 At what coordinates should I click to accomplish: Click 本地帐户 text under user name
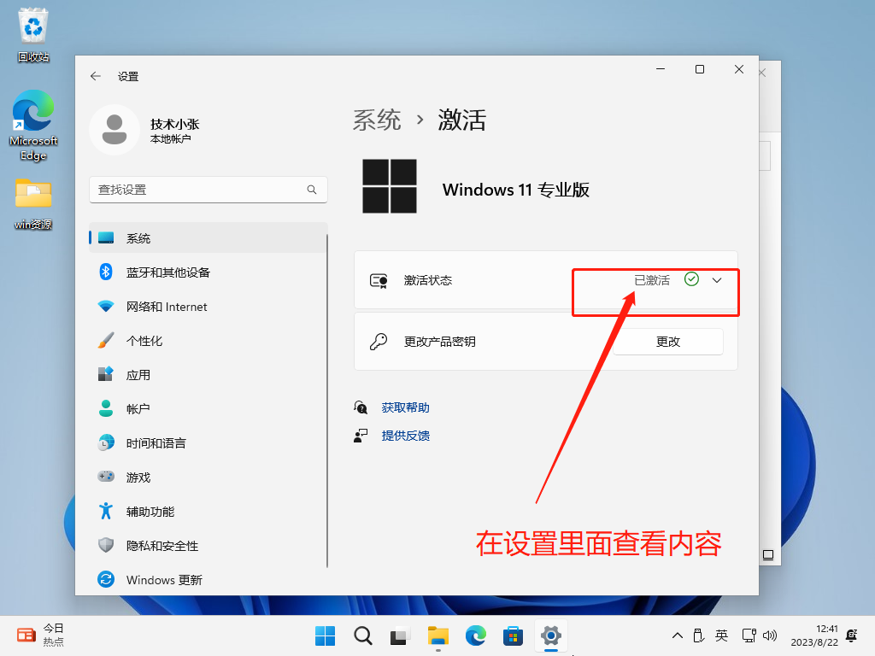(x=170, y=139)
